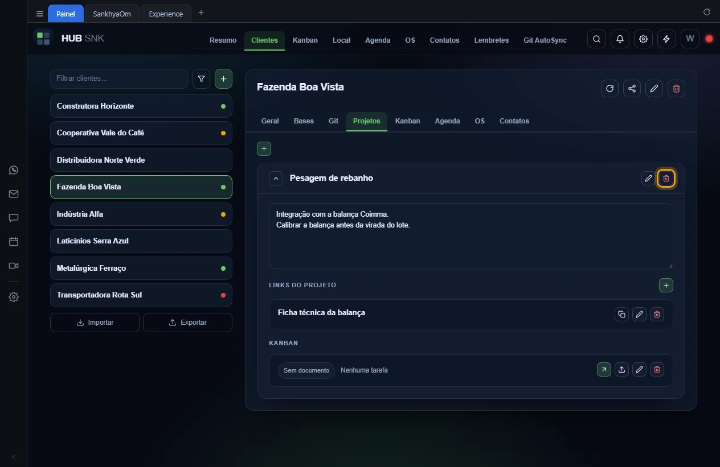Delete the project kanban entry

[657, 370]
